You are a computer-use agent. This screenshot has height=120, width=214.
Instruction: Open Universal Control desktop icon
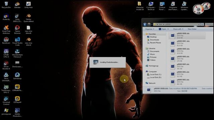point(6,101)
